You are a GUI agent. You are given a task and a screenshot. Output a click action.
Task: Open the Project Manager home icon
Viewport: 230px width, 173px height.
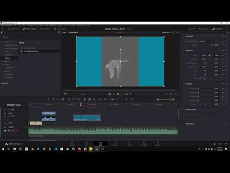[x=220, y=144]
